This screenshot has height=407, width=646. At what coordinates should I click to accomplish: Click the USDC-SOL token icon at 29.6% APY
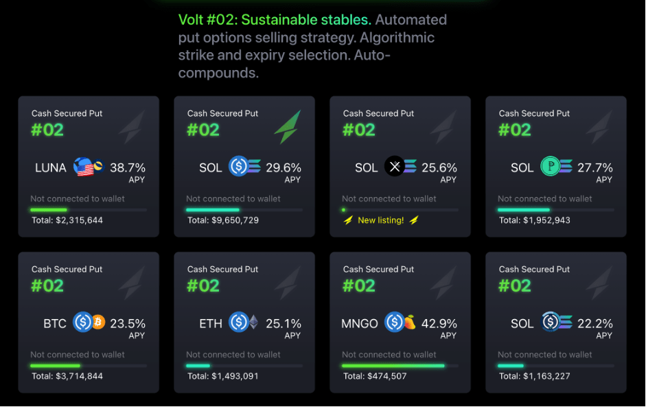pyautogui.click(x=245, y=167)
